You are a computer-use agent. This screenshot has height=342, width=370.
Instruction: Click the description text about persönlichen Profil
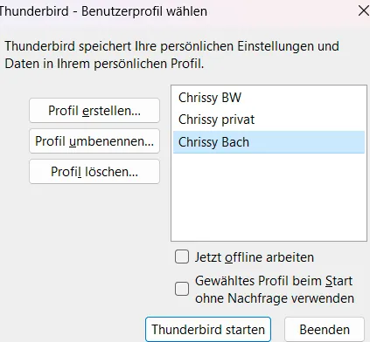click(171, 55)
